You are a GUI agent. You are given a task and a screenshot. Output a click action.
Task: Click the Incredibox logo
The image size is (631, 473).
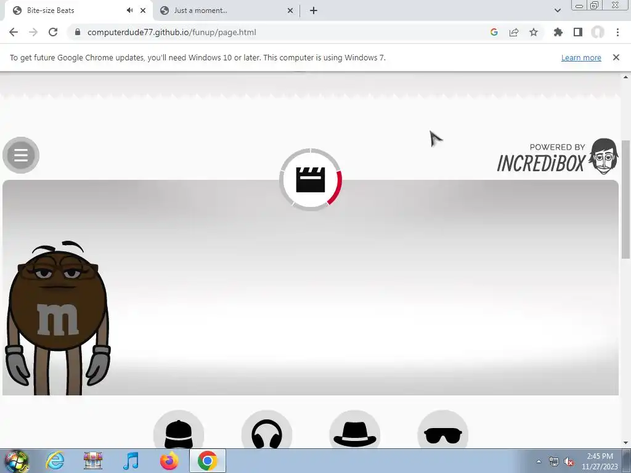click(558, 156)
